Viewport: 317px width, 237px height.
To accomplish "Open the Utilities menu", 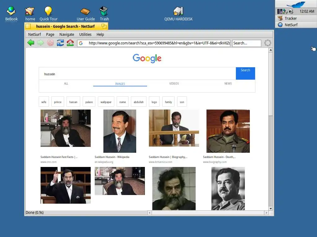I will (85, 35).
